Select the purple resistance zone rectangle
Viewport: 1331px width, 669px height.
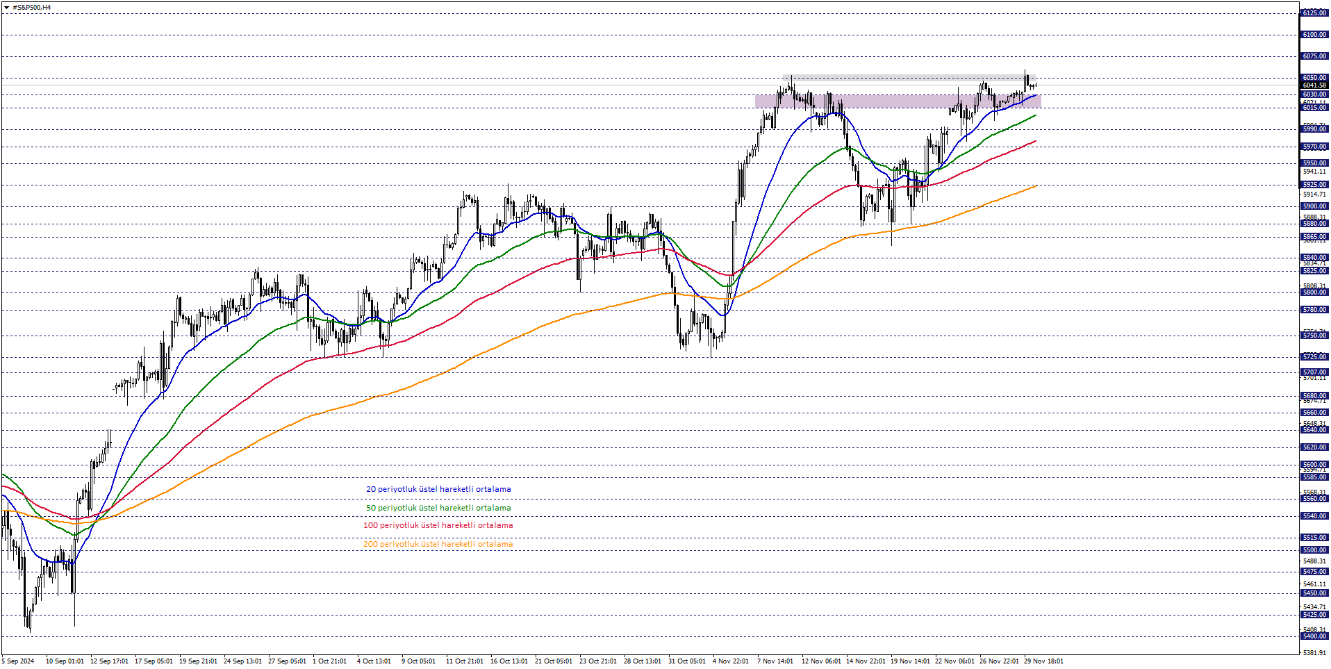[898, 101]
